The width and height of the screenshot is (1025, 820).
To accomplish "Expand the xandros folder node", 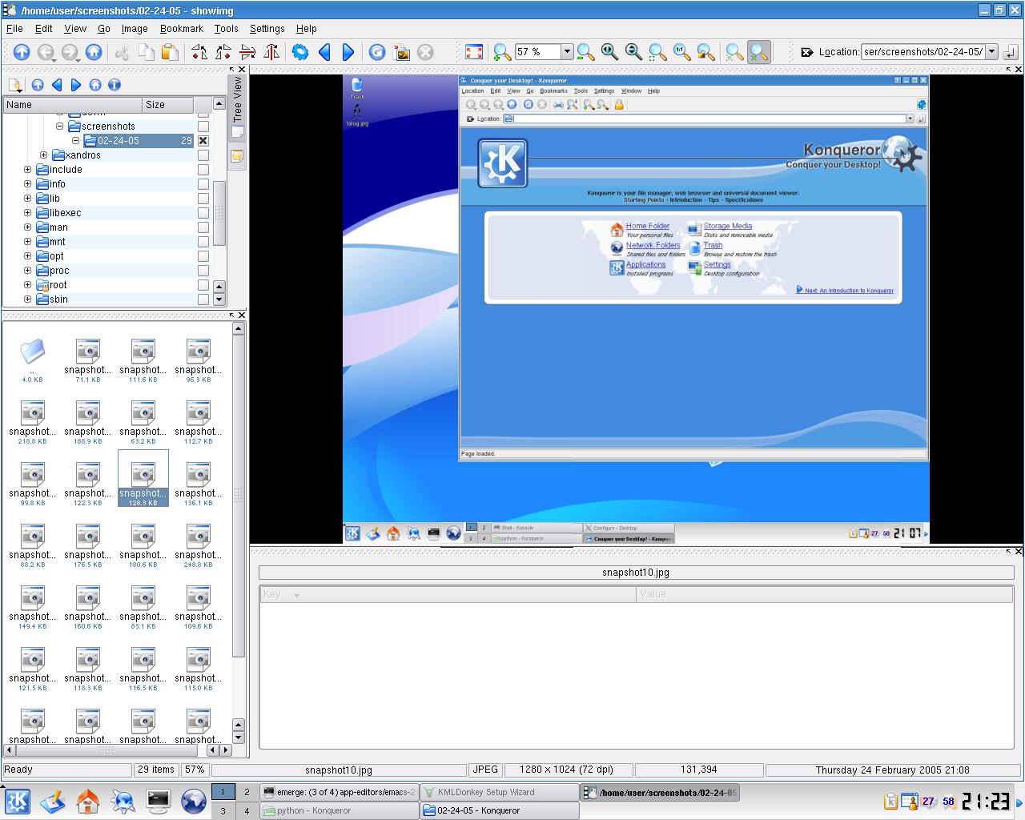I will click(x=43, y=155).
